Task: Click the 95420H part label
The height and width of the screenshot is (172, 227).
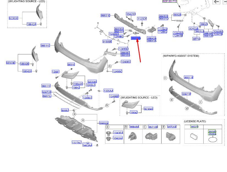Action: coord(131,14)
